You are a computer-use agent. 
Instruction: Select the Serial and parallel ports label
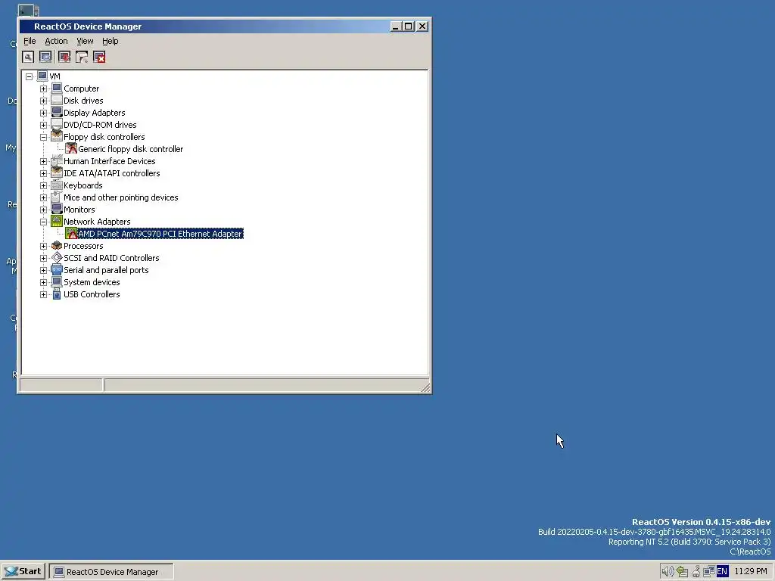106,270
